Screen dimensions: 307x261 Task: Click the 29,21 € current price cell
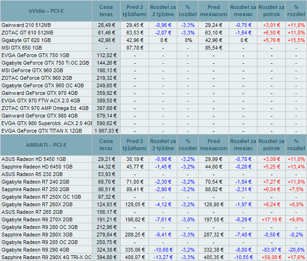[x=106, y=159]
